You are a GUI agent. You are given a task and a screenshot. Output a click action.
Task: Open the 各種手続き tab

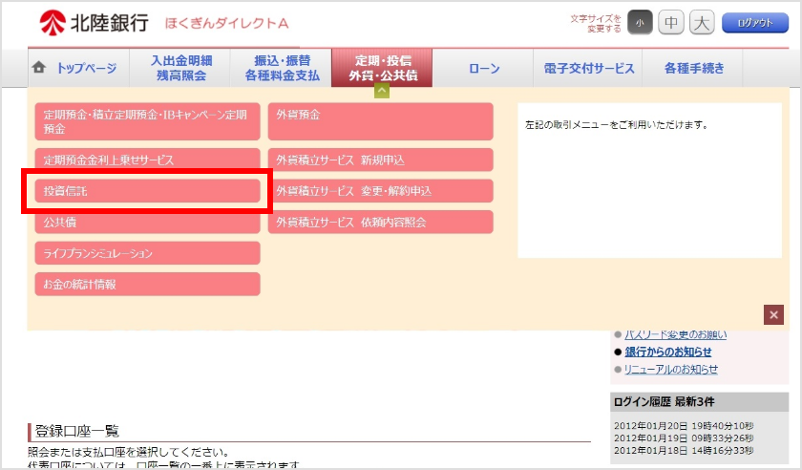click(x=693, y=68)
